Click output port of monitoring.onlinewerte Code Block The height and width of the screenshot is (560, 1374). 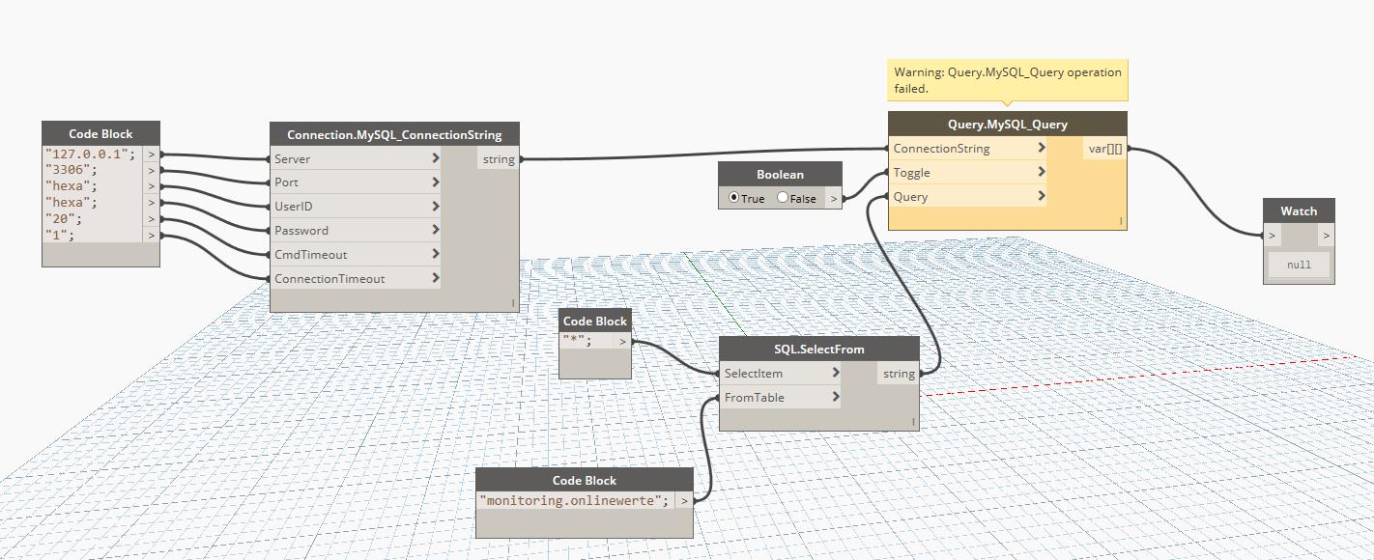(684, 500)
